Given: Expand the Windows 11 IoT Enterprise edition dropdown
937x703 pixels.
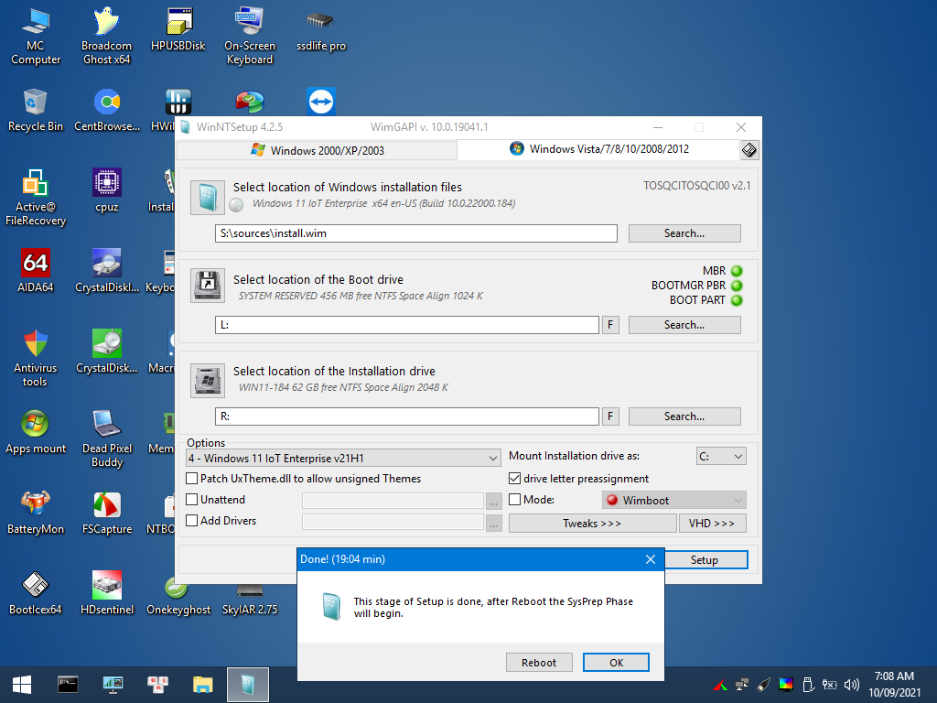Looking at the screenshot, I should click(x=344, y=458).
